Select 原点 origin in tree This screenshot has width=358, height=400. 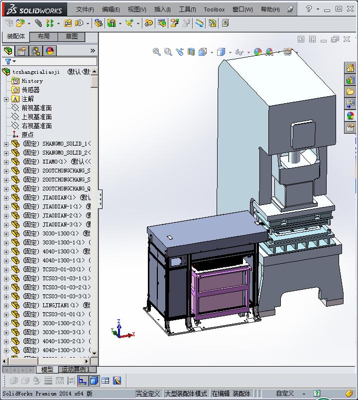pos(27,135)
